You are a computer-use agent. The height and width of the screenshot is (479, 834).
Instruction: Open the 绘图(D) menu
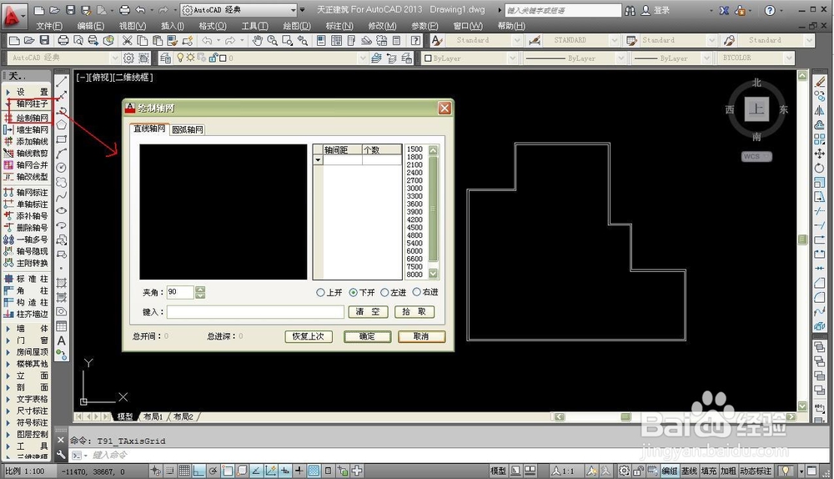point(297,26)
